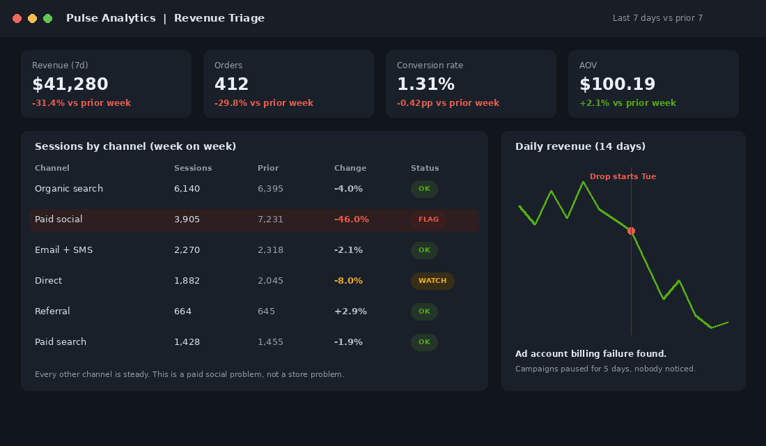
Task: Click the red drop-start marker on chart
Action: (631, 231)
